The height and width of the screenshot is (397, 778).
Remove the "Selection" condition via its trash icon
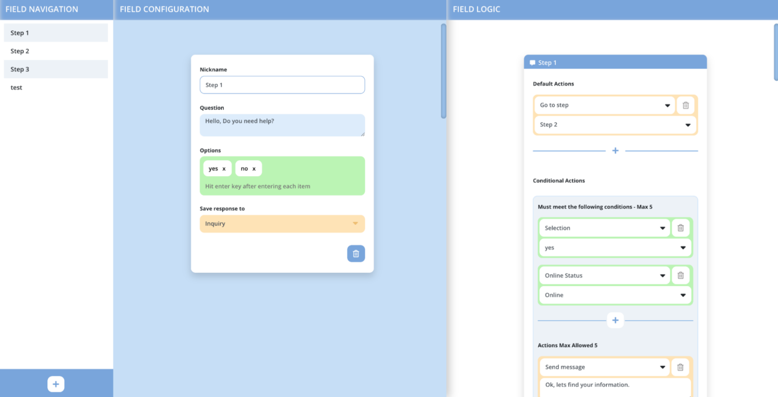tap(680, 227)
